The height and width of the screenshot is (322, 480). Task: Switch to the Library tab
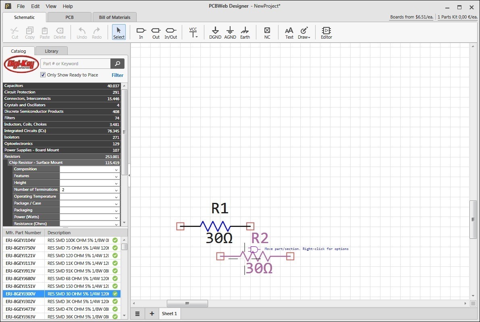(52, 51)
